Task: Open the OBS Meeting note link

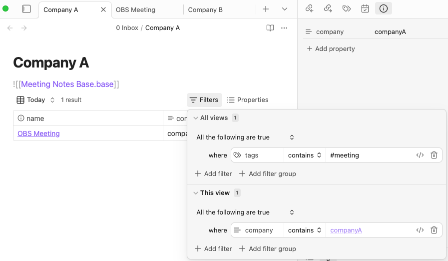Action: click(38, 133)
